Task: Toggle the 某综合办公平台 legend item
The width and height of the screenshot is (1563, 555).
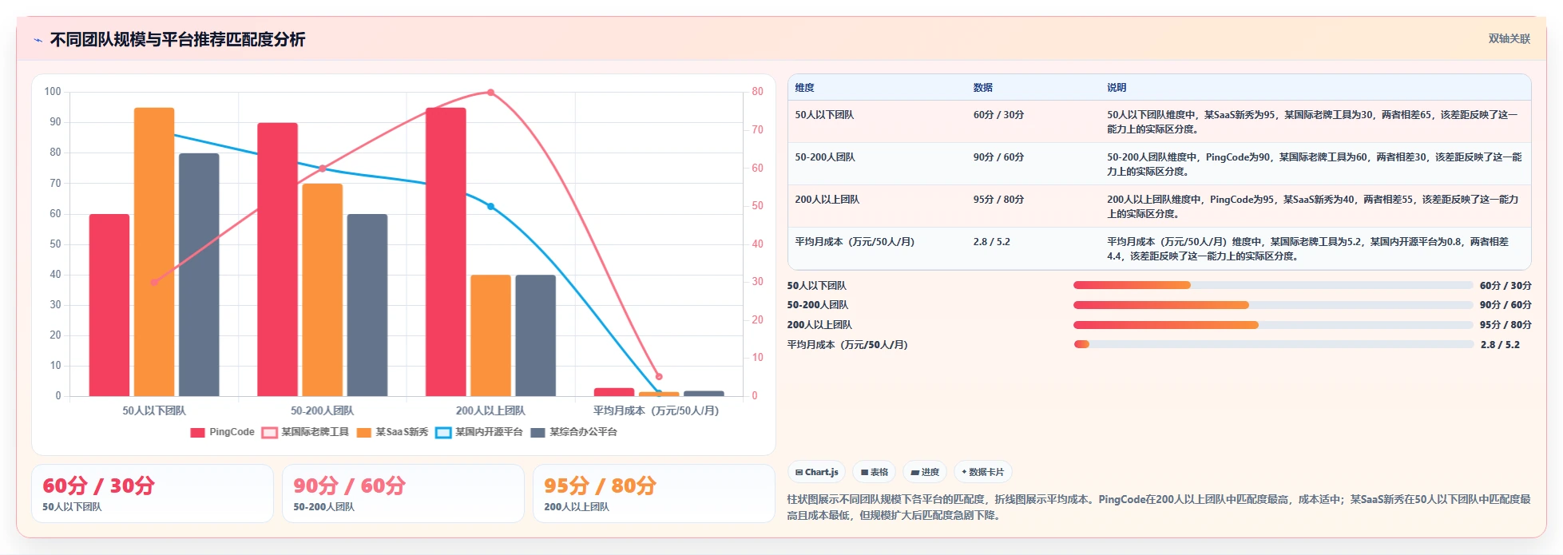Action: [573, 432]
